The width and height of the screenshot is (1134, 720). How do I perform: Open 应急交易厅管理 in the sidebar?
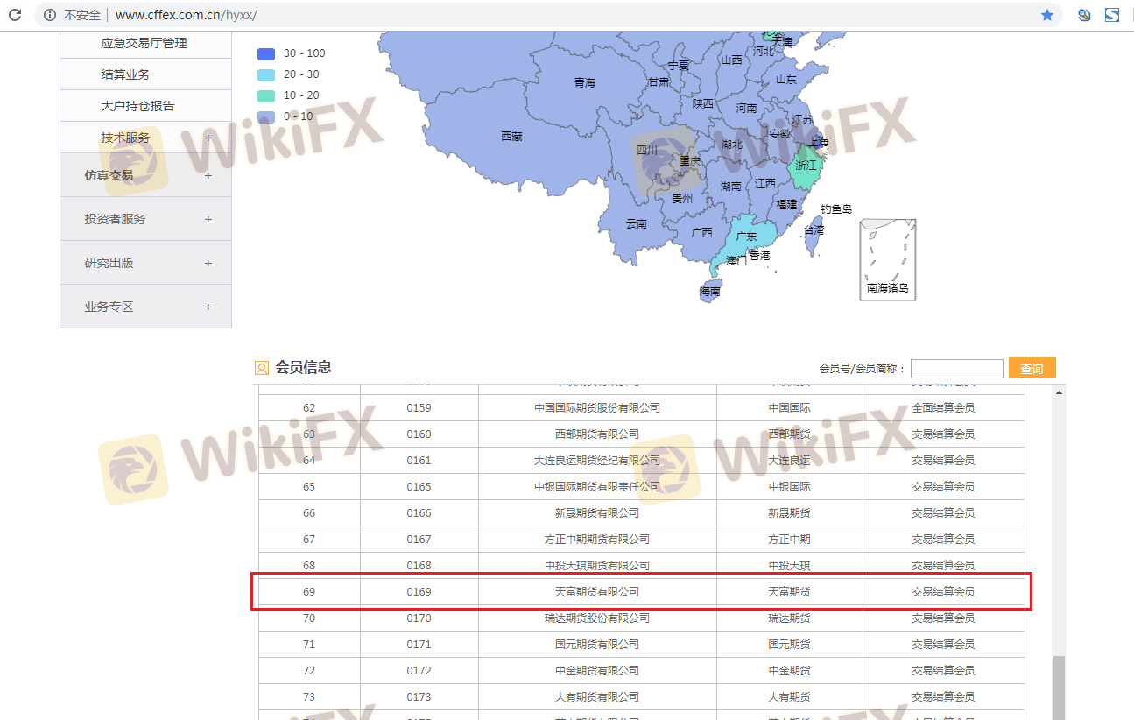[x=144, y=43]
